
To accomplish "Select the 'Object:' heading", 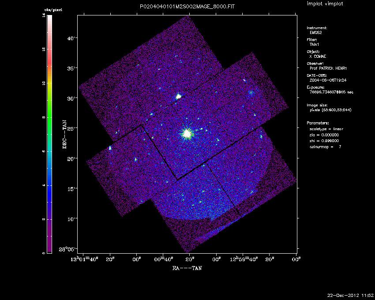I will pos(313,52).
